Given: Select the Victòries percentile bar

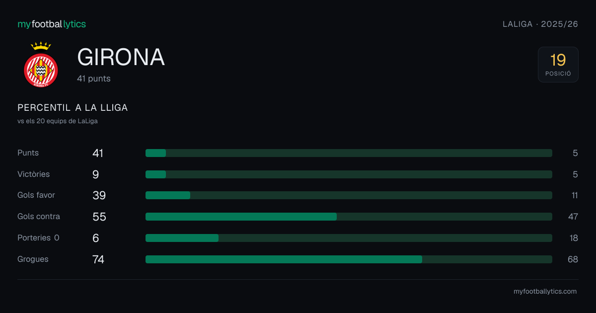Looking at the screenshot, I should 349,174.
